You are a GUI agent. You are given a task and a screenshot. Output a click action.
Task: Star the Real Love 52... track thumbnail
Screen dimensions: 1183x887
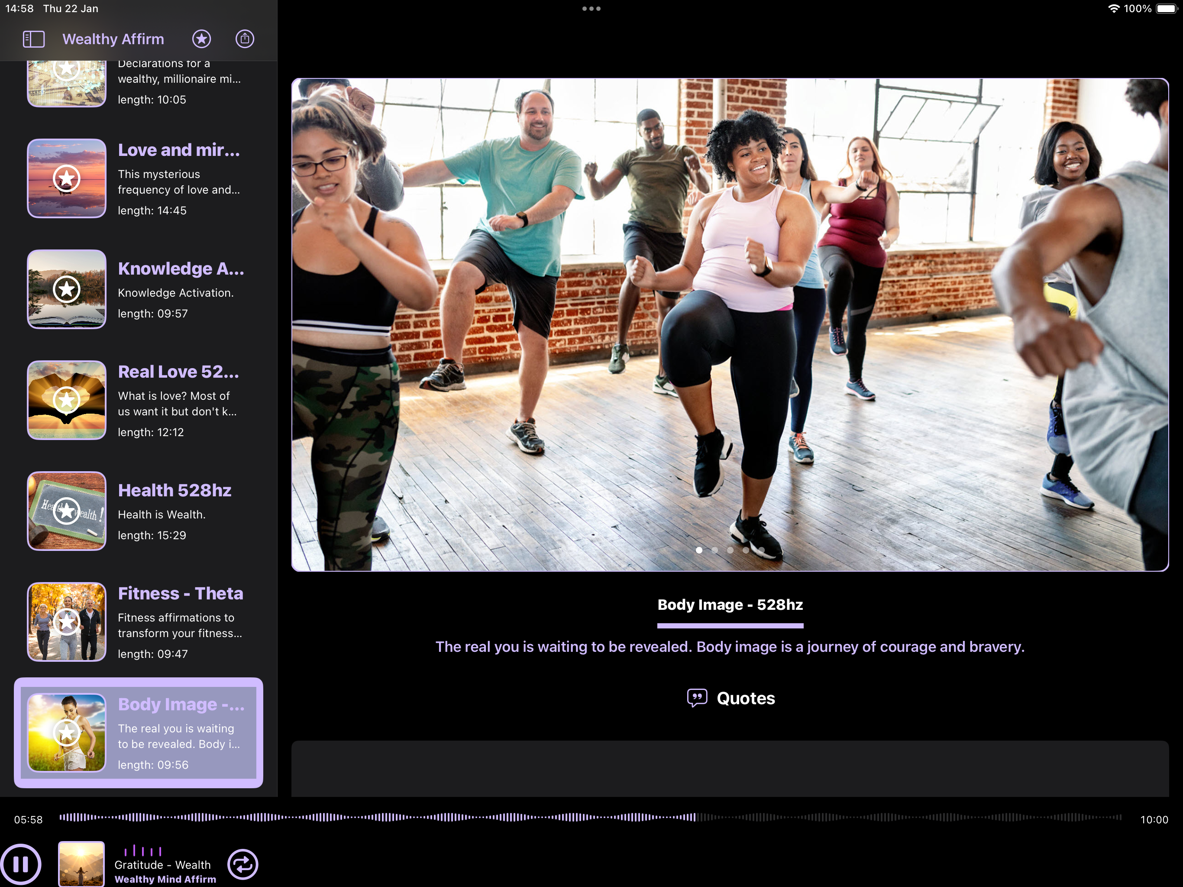[67, 400]
